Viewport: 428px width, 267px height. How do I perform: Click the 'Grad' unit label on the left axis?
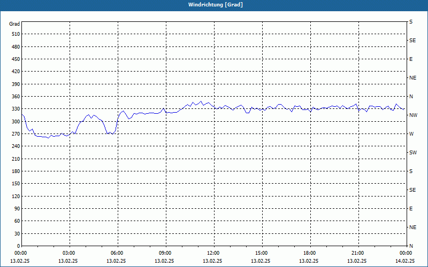click(x=14, y=24)
